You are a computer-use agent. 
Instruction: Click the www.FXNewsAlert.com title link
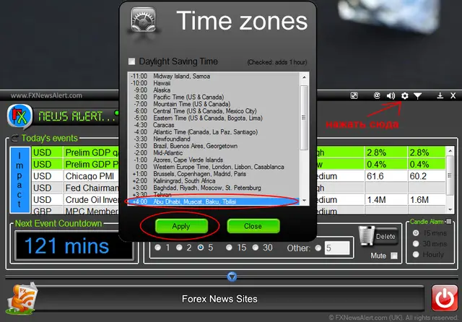pyautogui.click(x=46, y=95)
